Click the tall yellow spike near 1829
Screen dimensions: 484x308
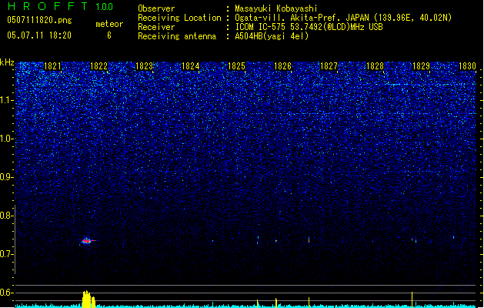click(412, 300)
